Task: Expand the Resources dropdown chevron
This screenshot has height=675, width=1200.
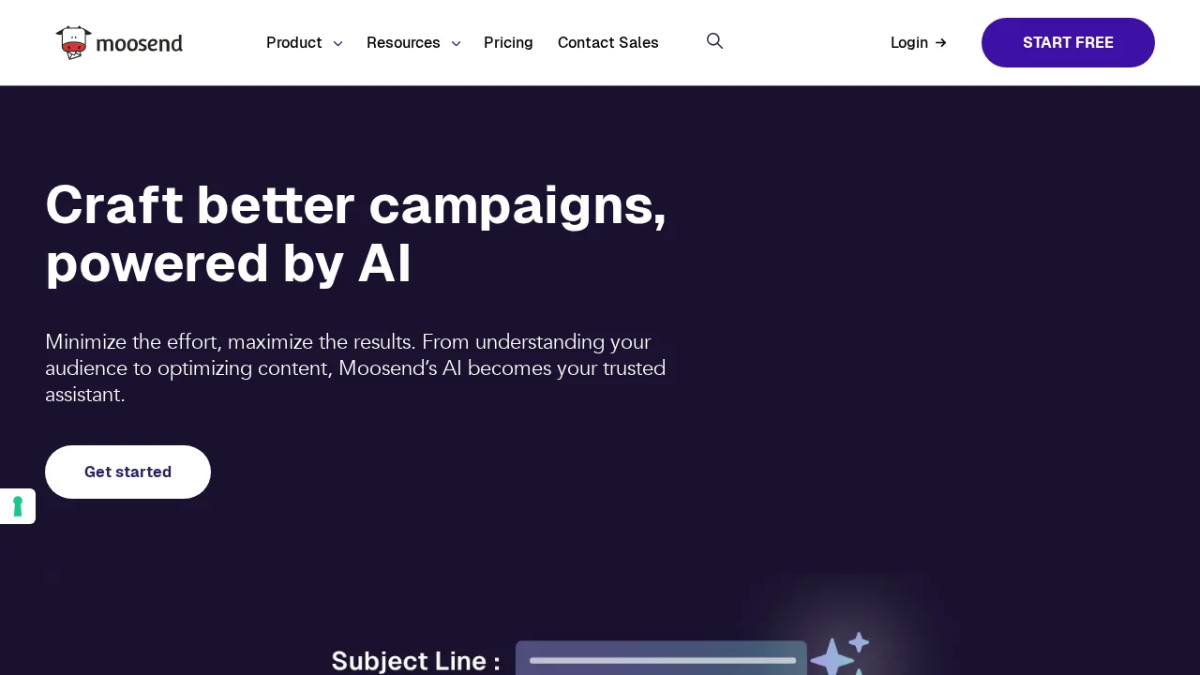Action: pyautogui.click(x=456, y=43)
